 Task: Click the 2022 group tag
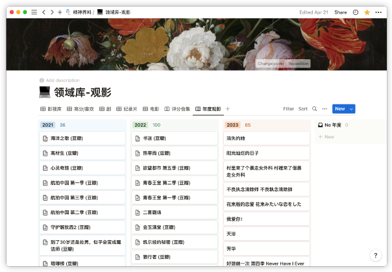click(140, 125)
